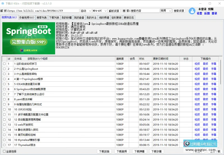The height and width of the screenshot is (155, 224).
Task: Click the 状态 column header
Action: click(x=186, y=59)
